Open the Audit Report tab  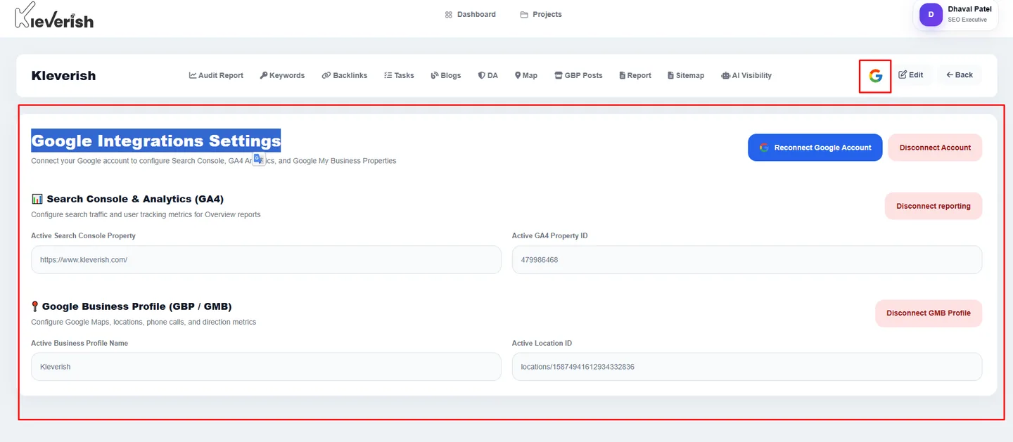(216, 75)
